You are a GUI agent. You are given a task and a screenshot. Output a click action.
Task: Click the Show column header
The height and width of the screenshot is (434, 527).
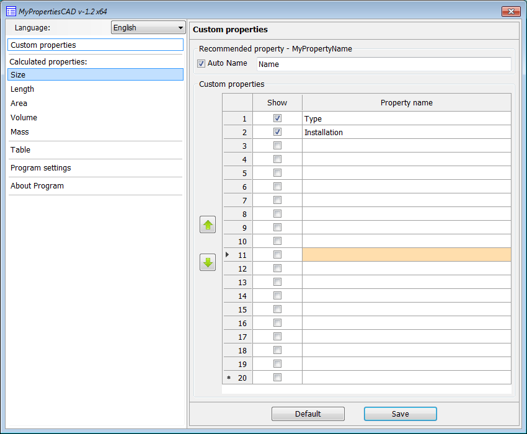point(277,102)
